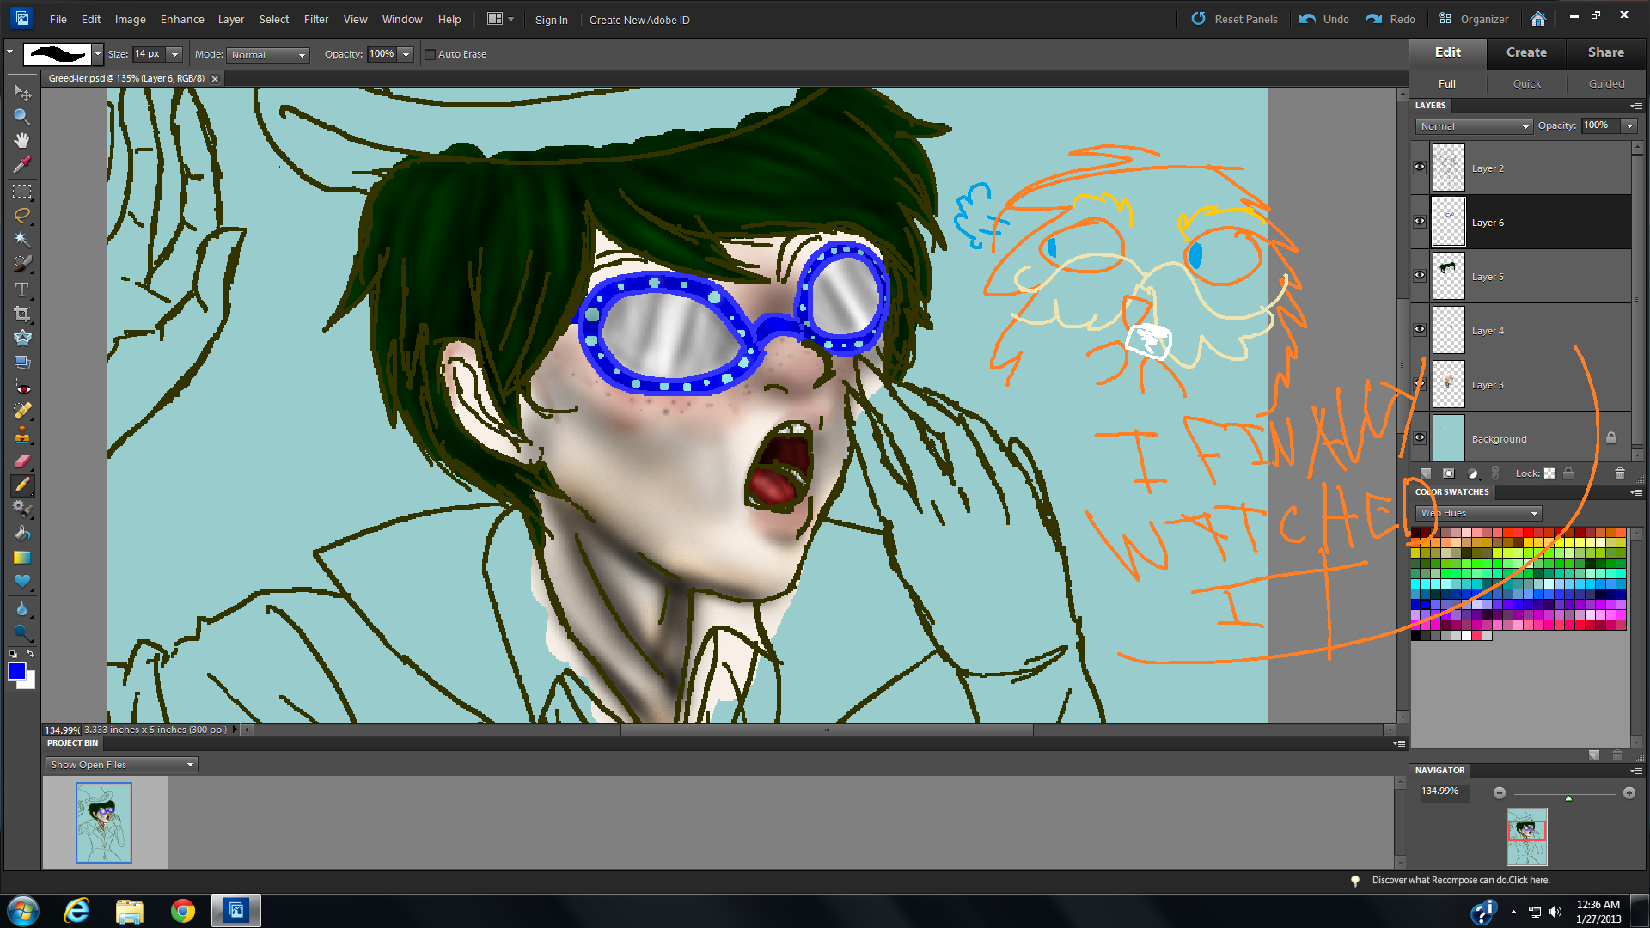Select the Magic Wand tool

22,240
